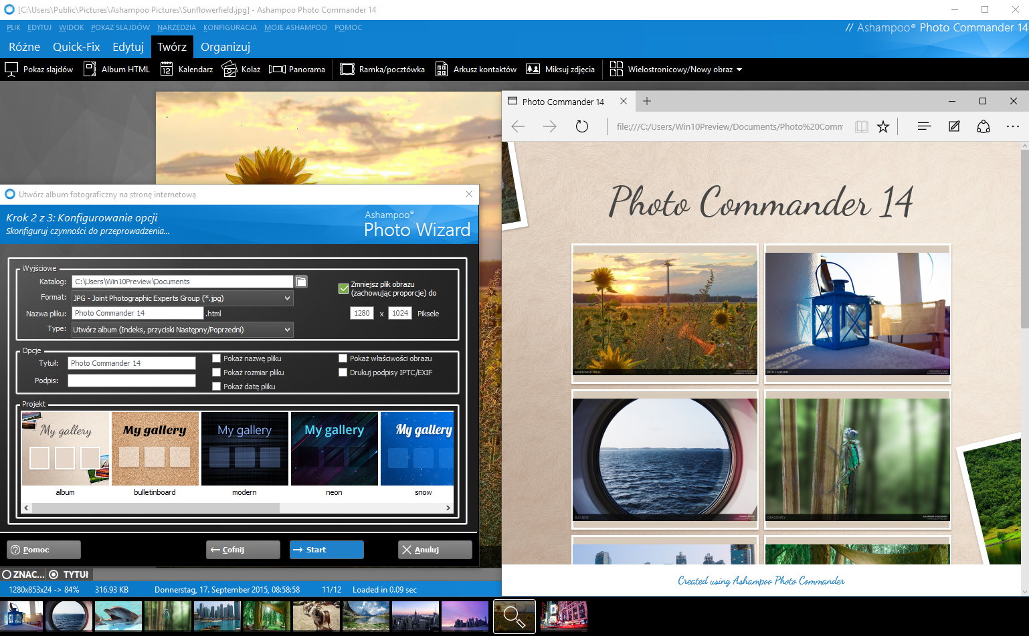Click the Tytuł input field
Image resolution: width=1029 pixels, height=636 pixels.
tap(132, 363)
